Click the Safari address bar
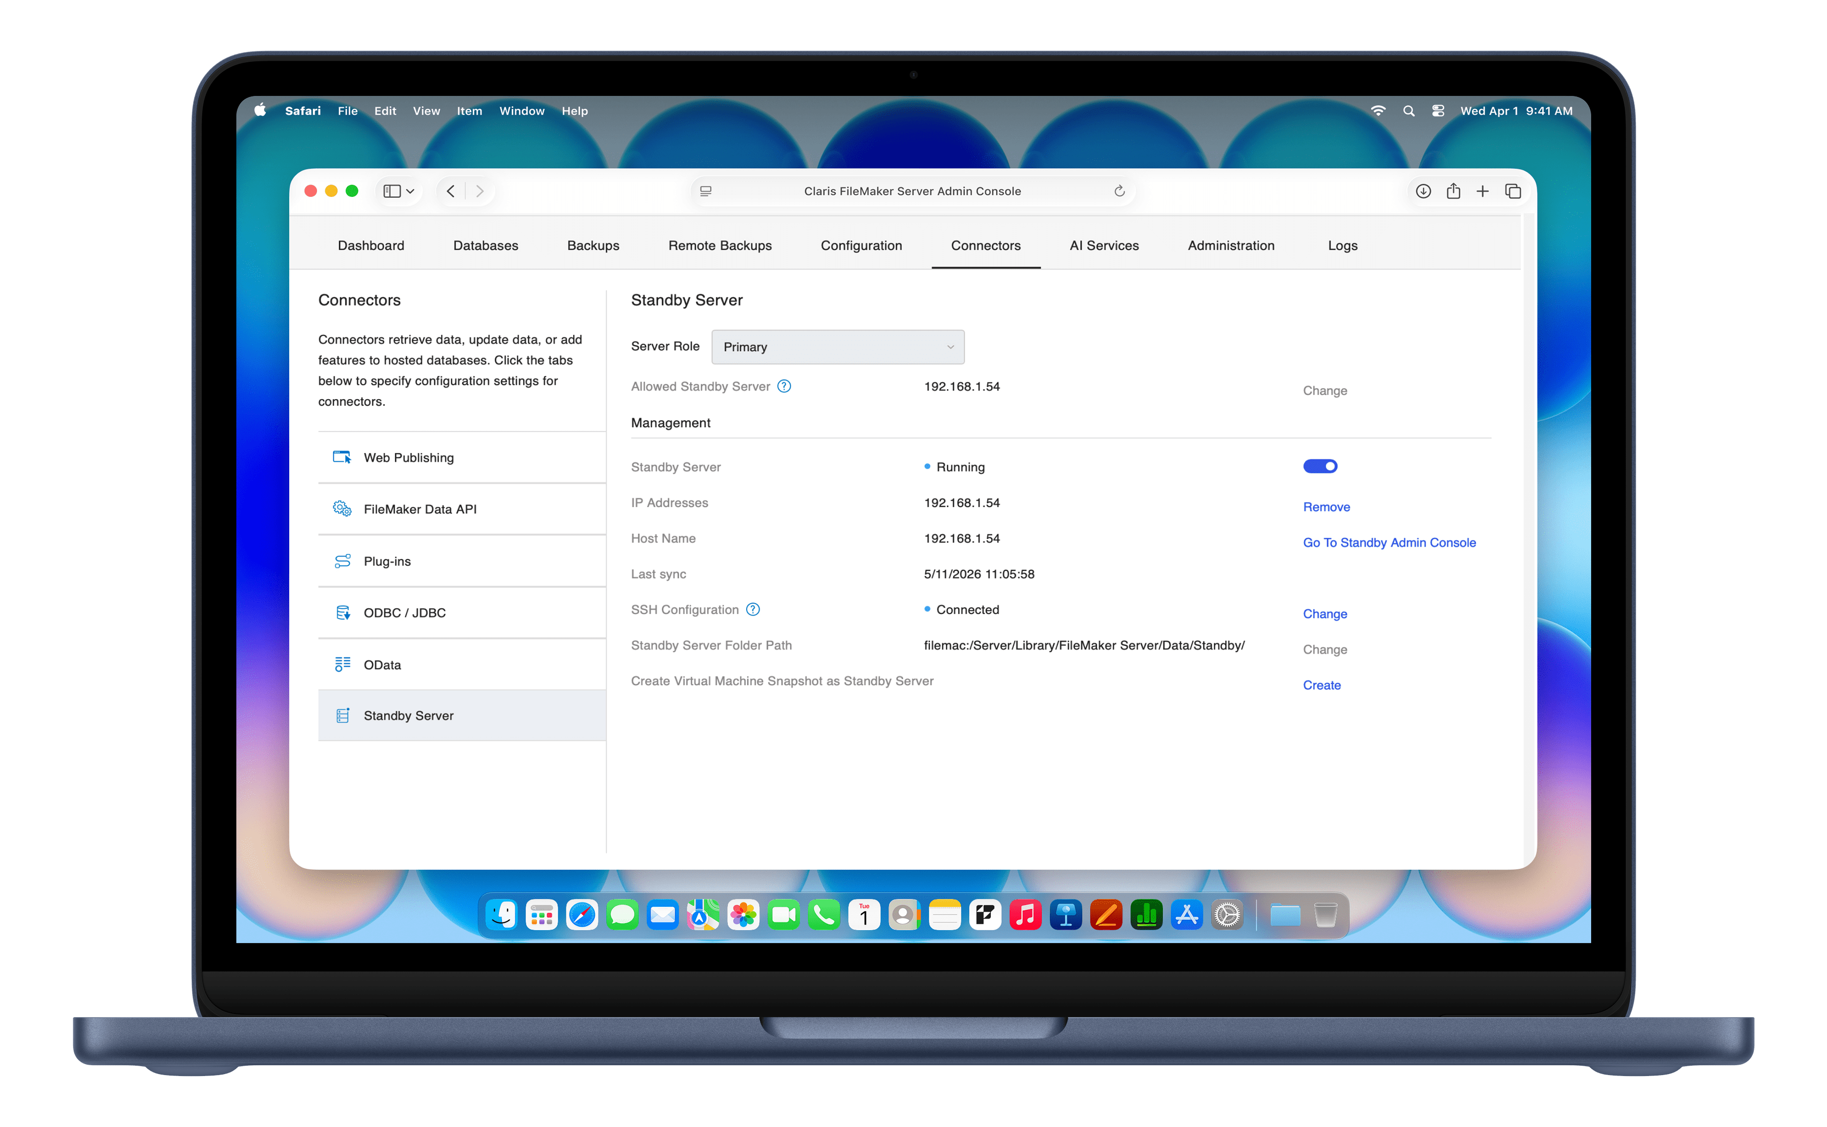This screenshot has width=1827, height=1127. [912, 191]
